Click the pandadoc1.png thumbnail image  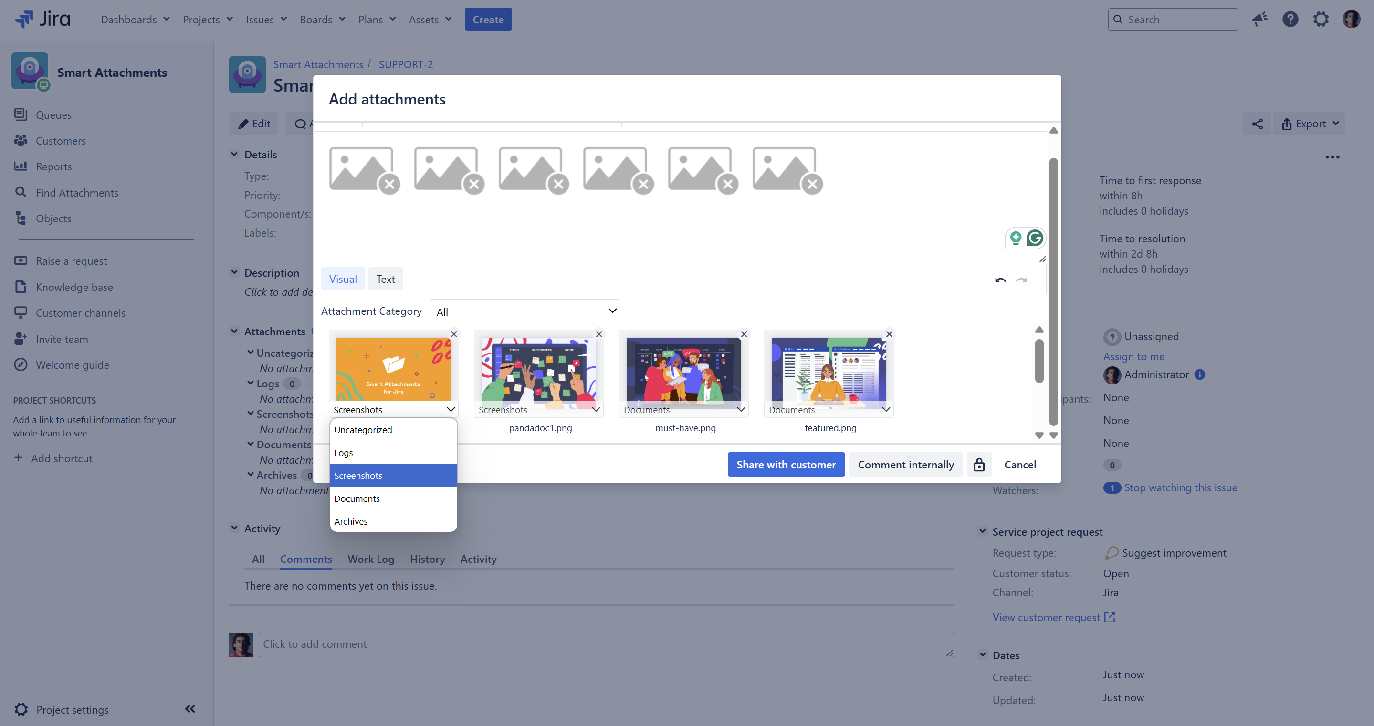539,369
